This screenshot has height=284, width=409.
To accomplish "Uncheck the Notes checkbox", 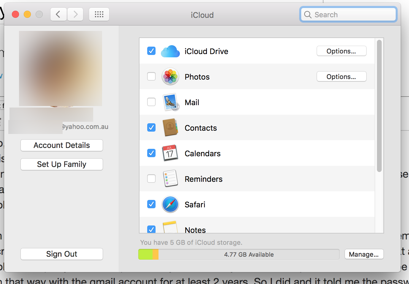I will tap(151, 229).
